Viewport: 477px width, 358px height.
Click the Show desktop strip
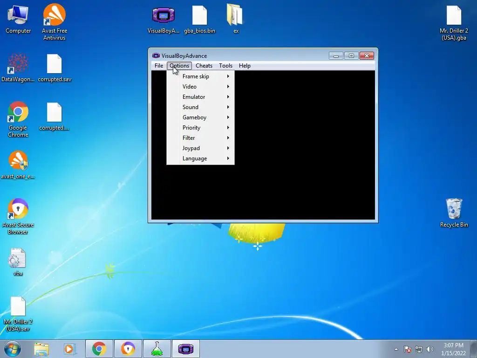474,349
